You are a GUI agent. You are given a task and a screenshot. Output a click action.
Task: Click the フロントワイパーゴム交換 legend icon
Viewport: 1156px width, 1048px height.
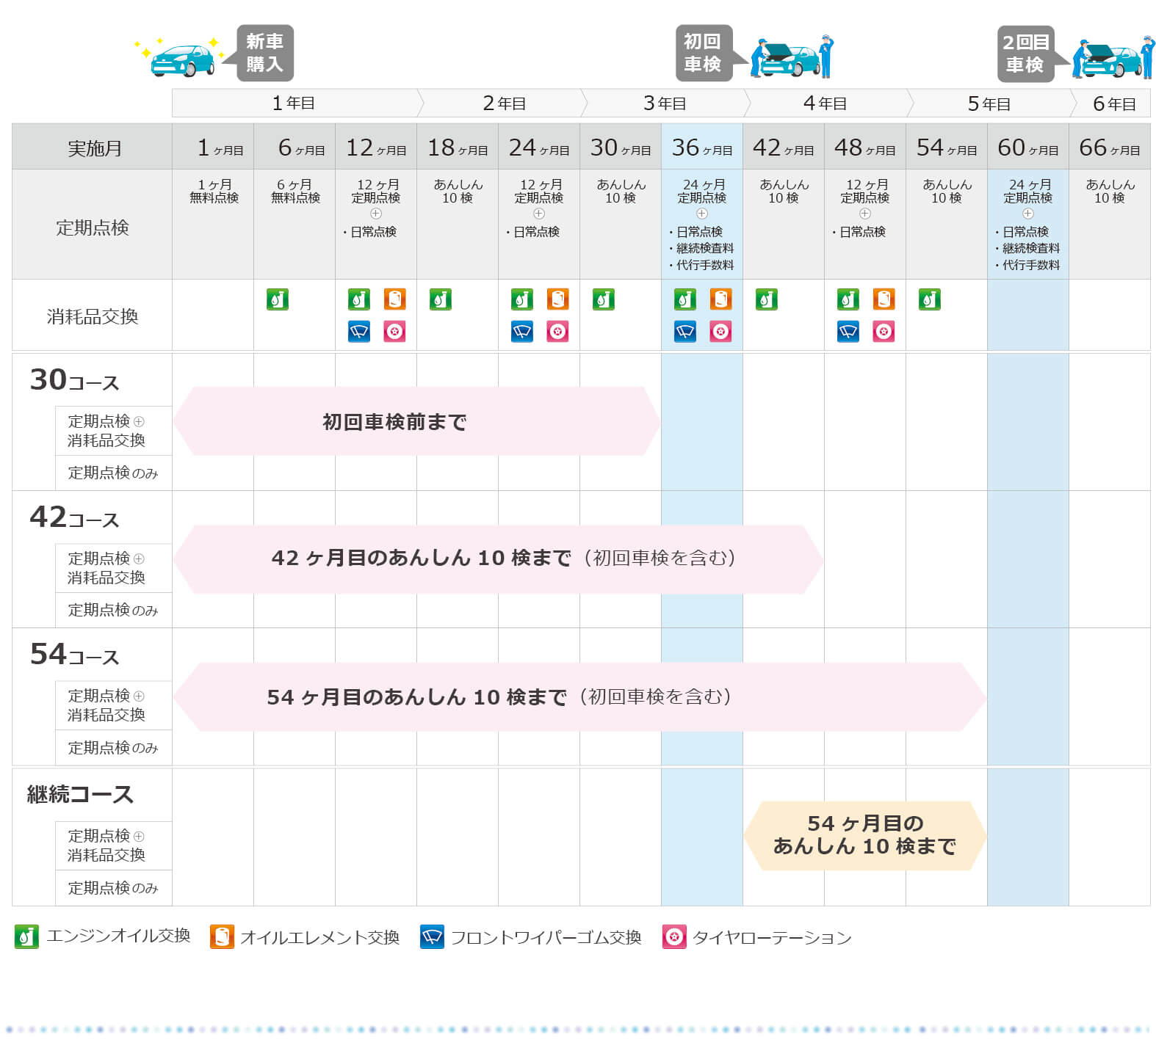click(x=432, y=936)
